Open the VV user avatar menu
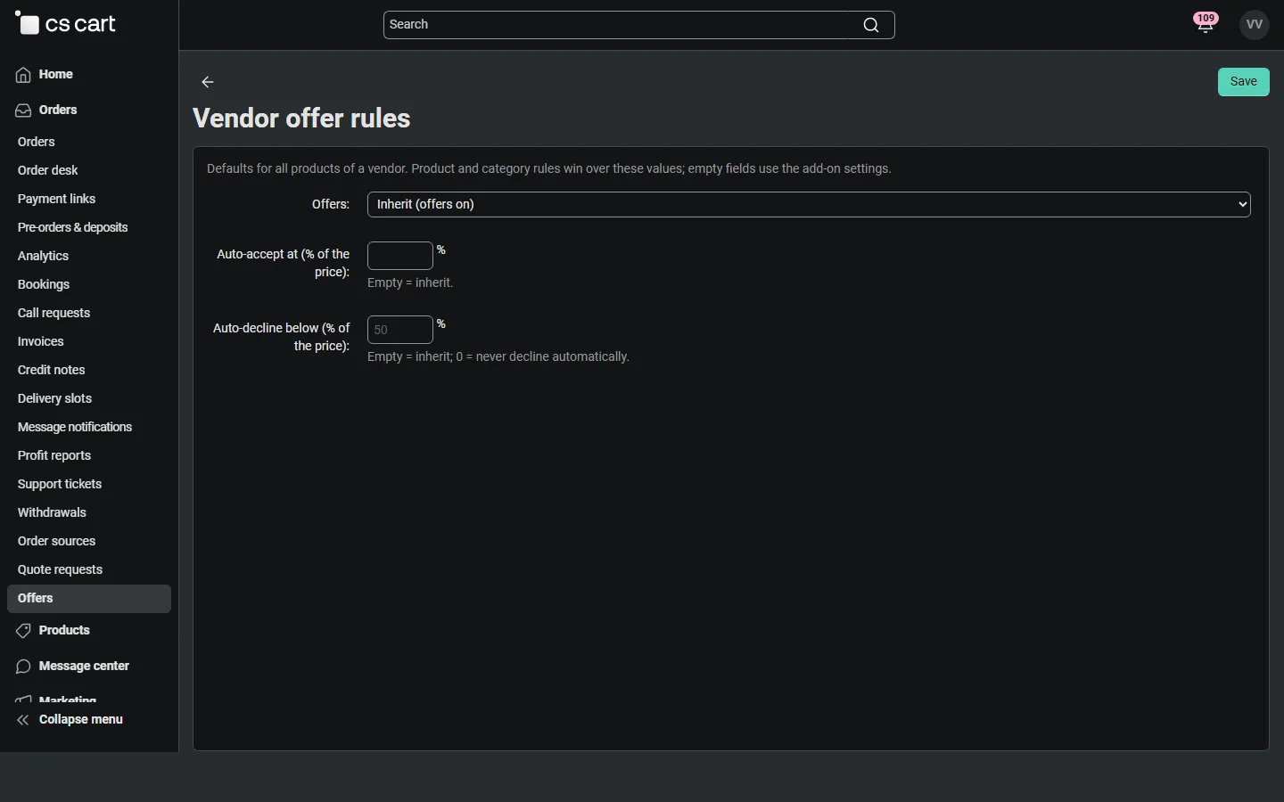The image size is (1284, 802). [1255, 25]
